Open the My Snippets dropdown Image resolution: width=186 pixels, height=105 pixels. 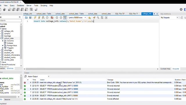[x=169, y=17]
